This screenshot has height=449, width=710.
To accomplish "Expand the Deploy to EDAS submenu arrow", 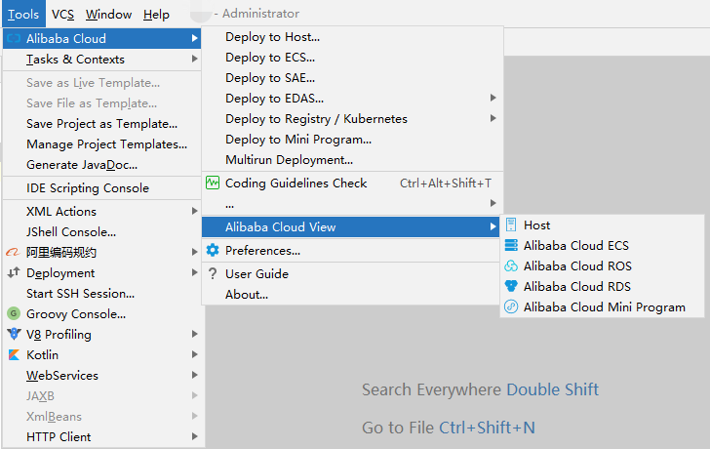I will coord(493,98).
